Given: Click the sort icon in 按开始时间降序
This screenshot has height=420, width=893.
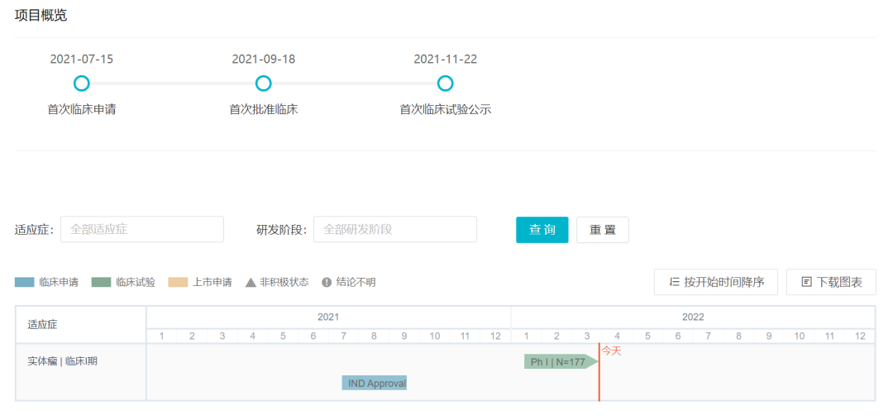Looking at the screenshot, I should (x=674, y=282).
